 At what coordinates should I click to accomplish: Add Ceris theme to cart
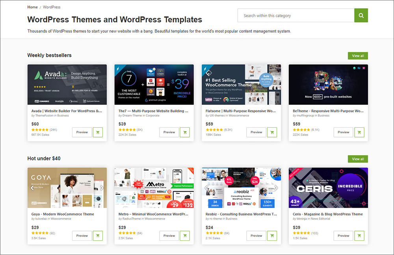[x=359, y=236]
